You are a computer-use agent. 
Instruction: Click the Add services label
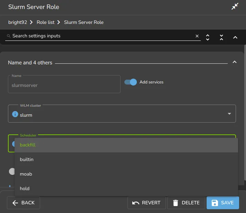pos(151,82)
